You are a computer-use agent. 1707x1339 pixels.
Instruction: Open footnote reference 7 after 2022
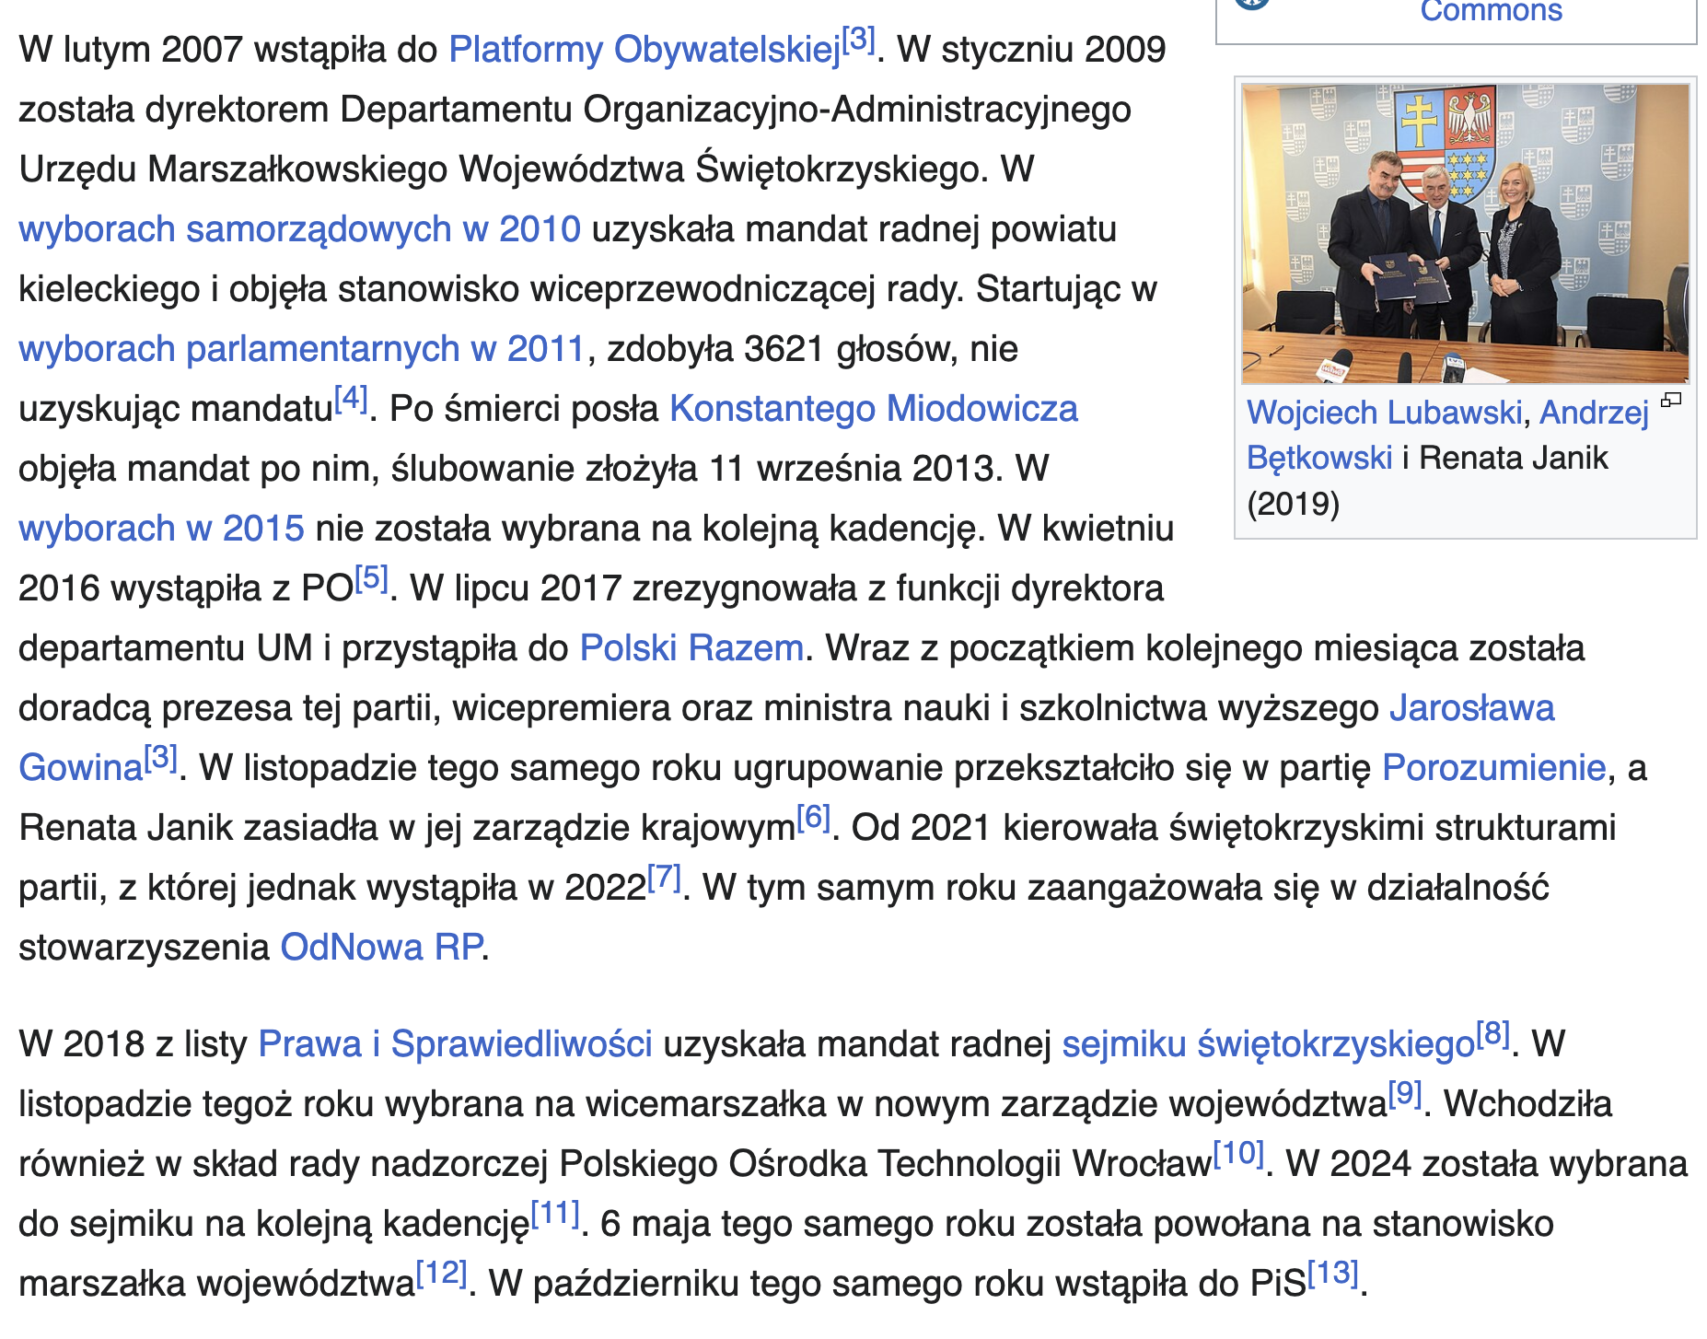(664, 878)
